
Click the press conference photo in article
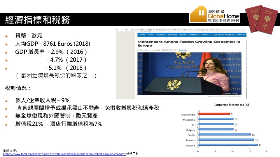189,74
